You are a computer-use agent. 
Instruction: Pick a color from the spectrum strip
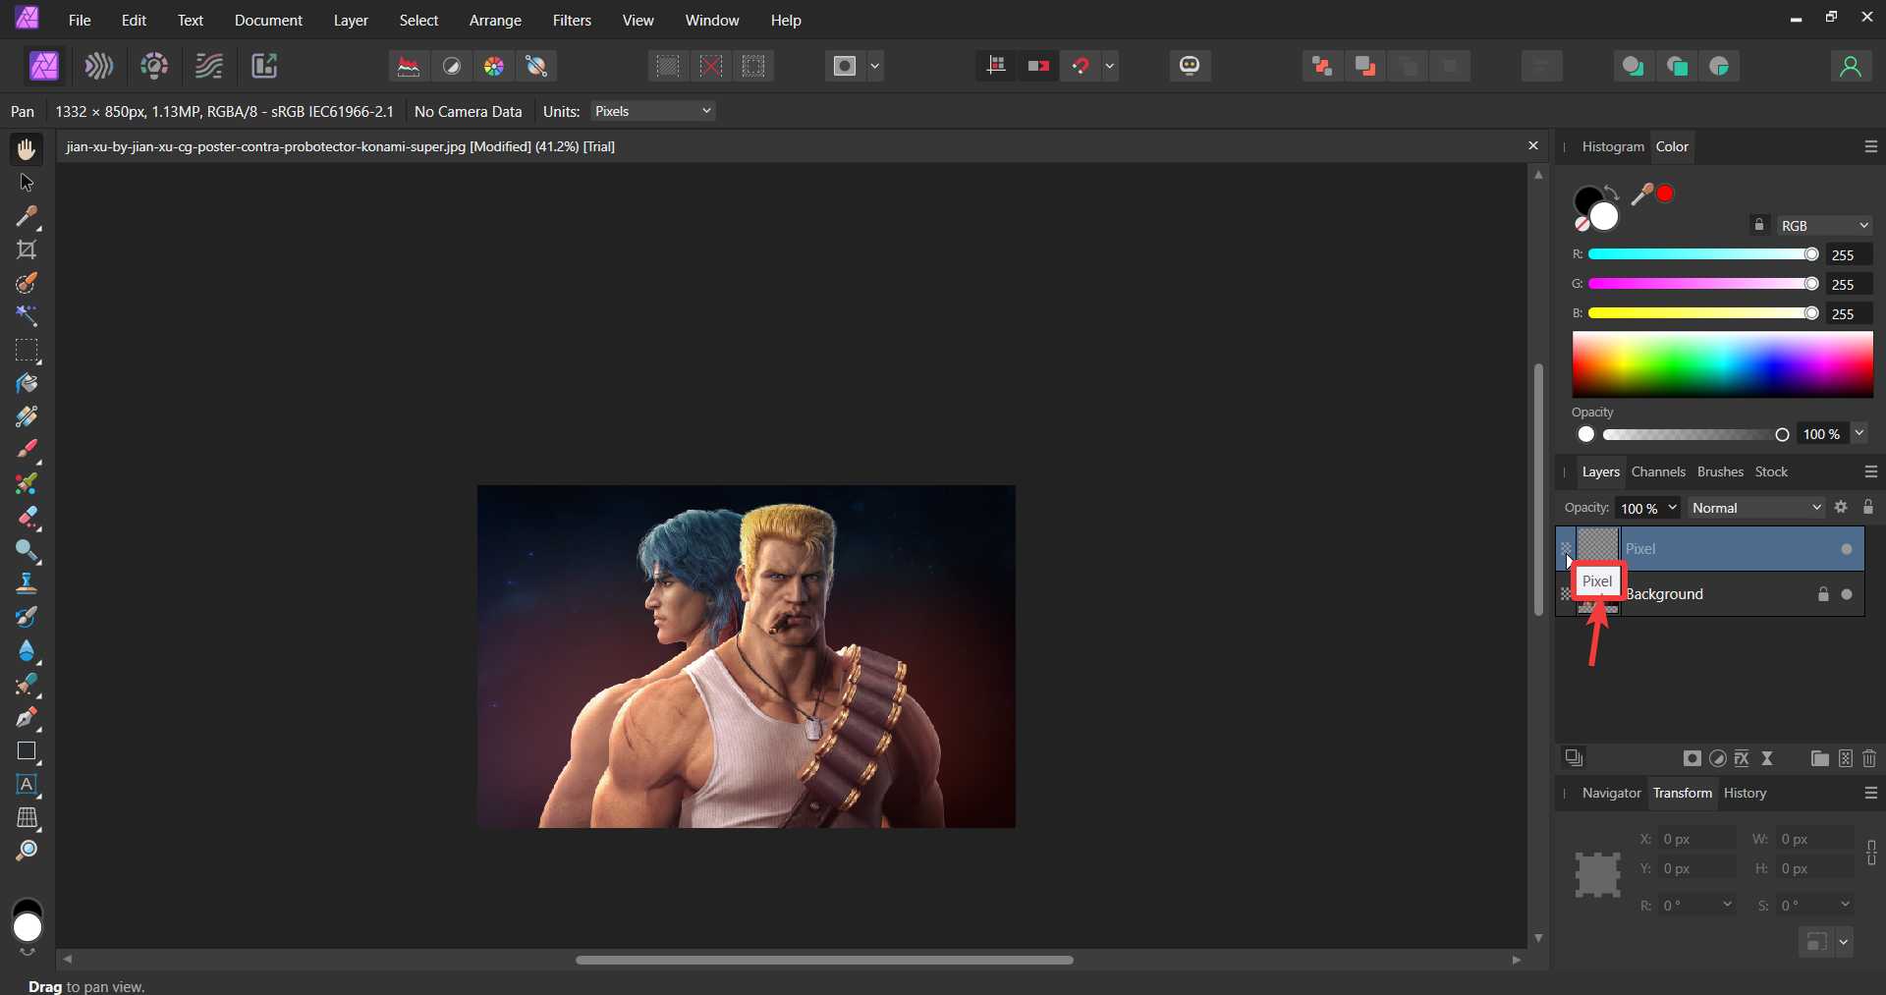click(1722, 363)
